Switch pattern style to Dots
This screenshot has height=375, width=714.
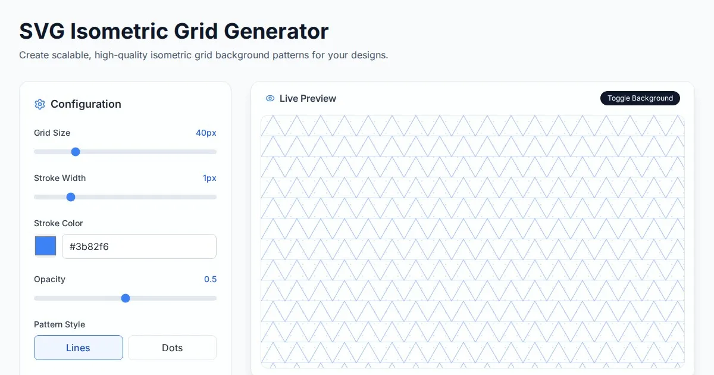pos(172,348)
